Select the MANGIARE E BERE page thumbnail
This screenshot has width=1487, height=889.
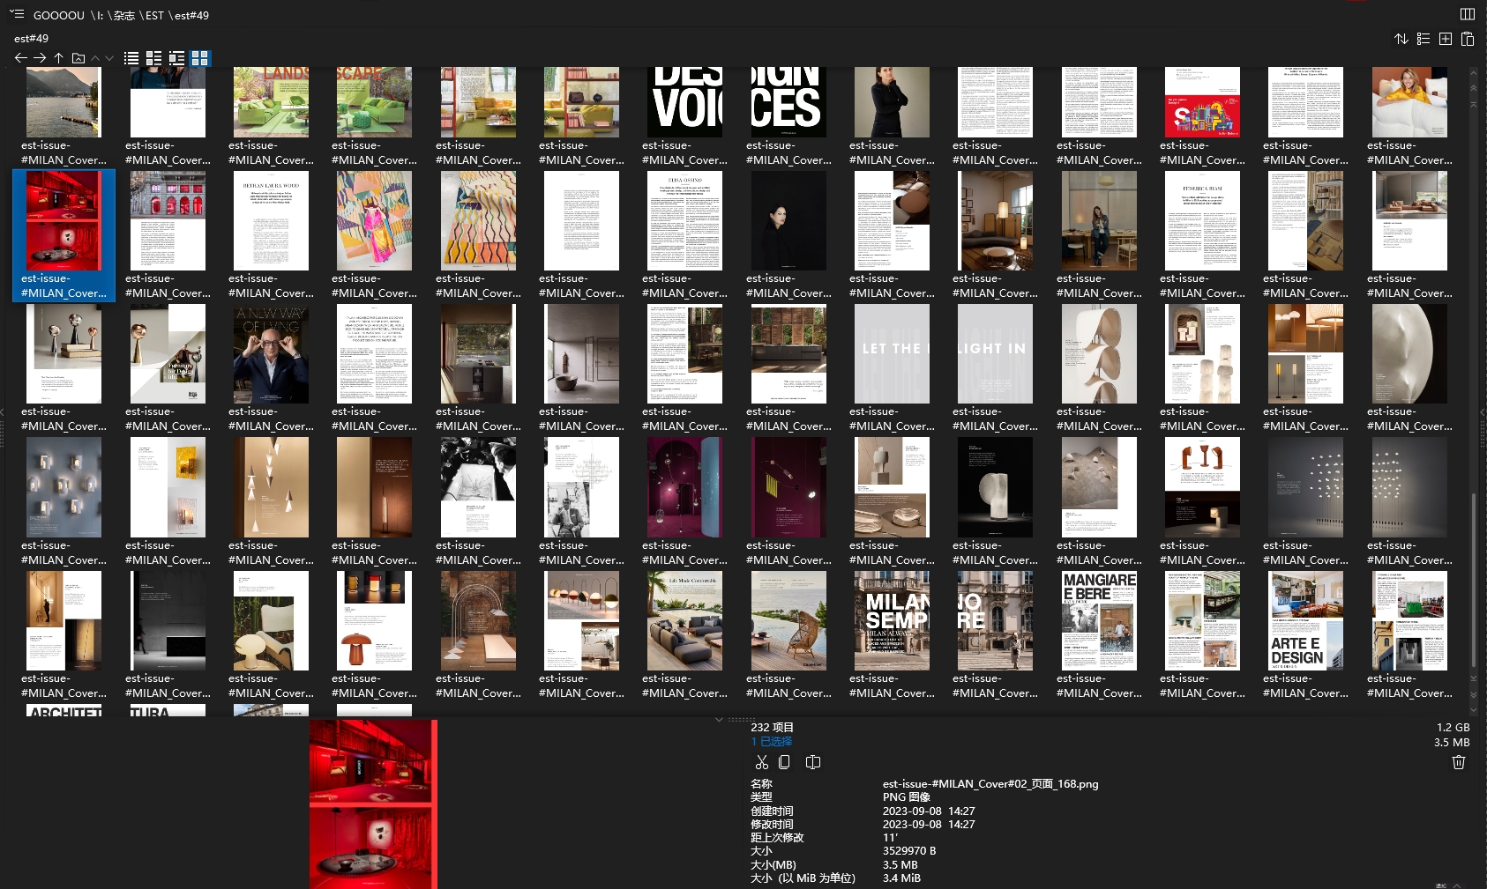pyautogui.click(x=1099, y=620)
